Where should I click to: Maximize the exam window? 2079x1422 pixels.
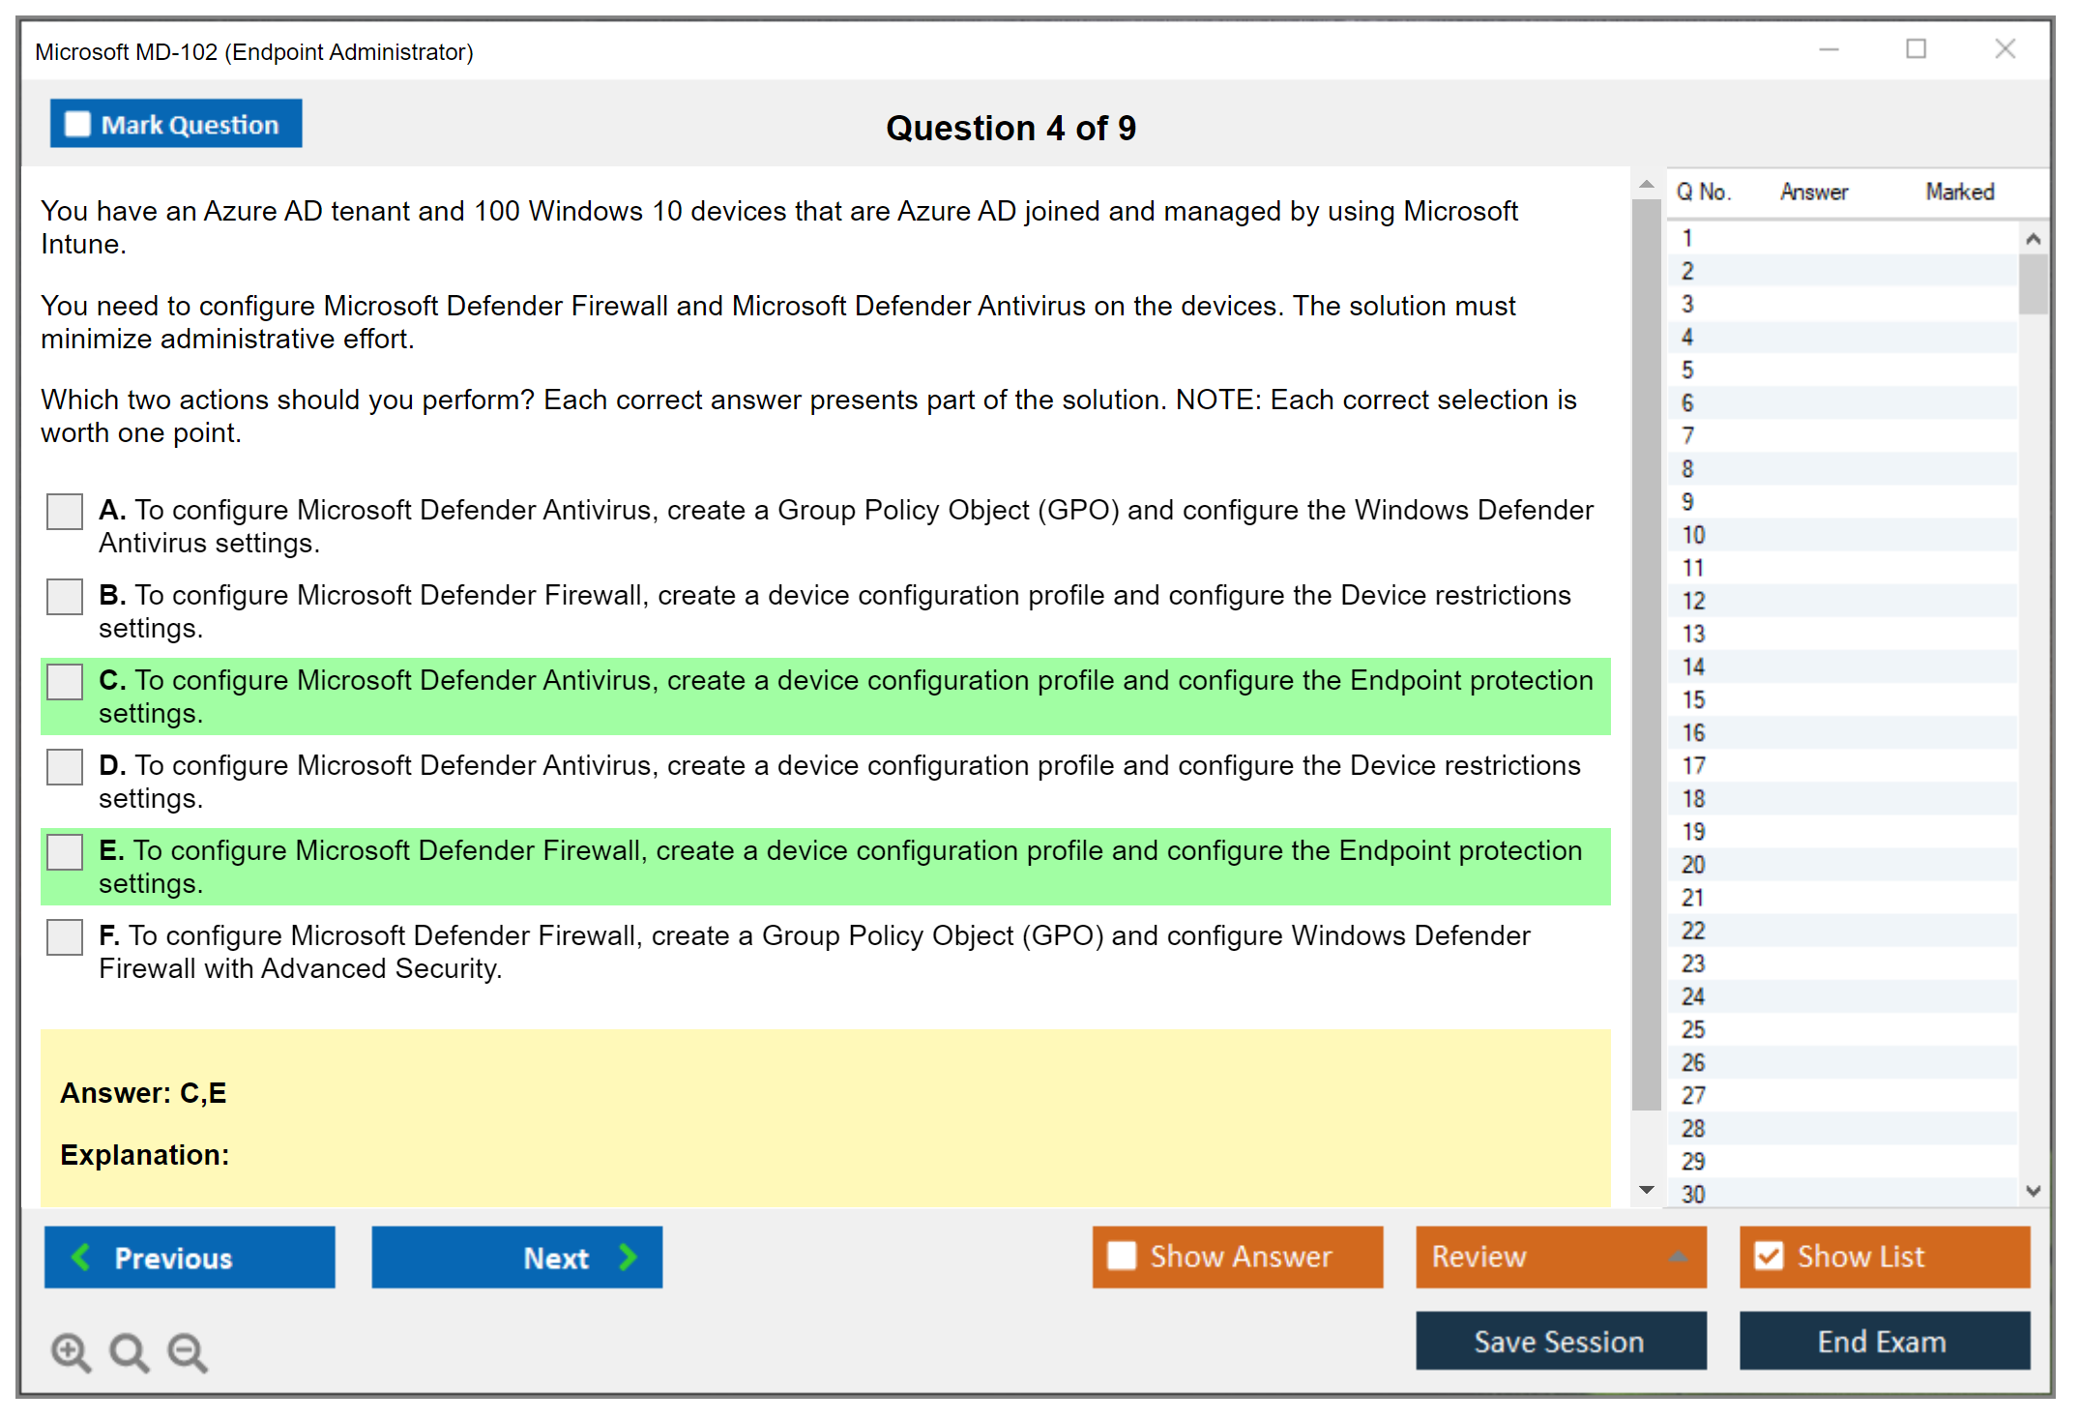1916,49
